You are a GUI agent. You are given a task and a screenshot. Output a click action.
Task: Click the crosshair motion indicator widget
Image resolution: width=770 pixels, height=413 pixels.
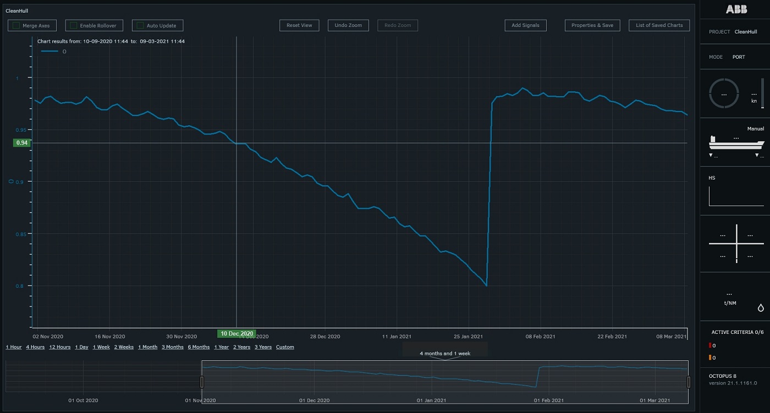(736, 243)
